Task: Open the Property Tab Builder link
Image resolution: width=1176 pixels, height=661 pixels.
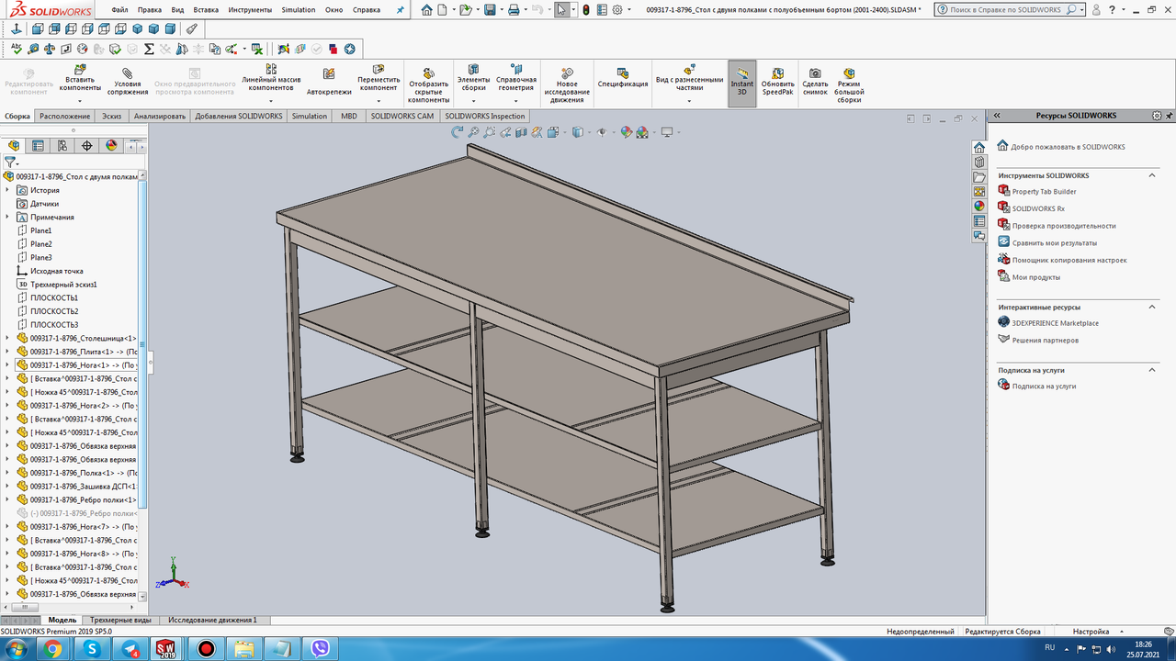Action: [1044, 192]
